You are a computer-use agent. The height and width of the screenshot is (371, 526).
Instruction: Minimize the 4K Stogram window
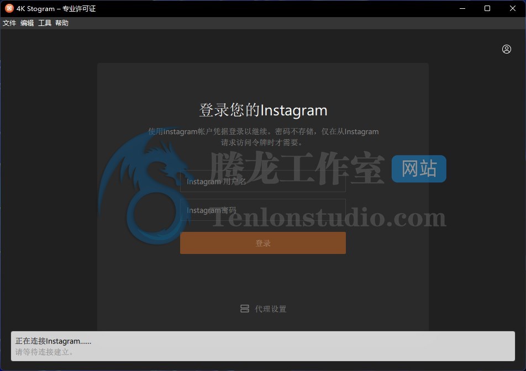pos(462,8)
